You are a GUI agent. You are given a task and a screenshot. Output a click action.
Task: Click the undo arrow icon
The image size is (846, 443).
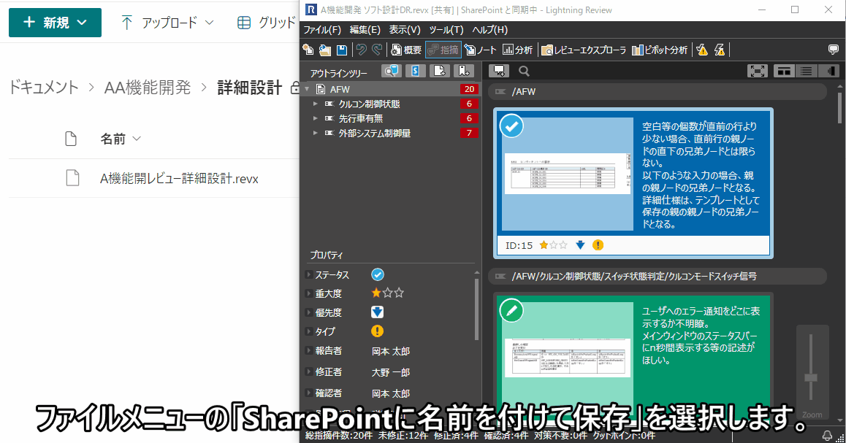[x=361, y=50]
